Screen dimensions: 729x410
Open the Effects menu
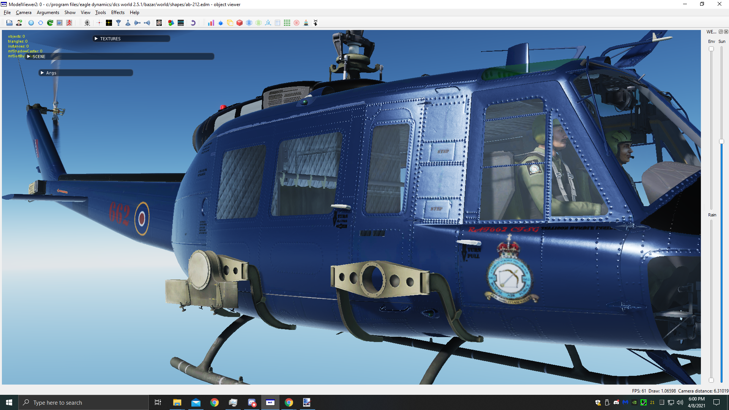pos(118,13)
